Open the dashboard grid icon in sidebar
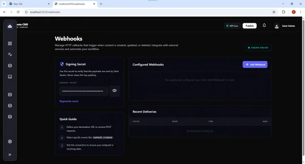Viewport: 305px width, 164px height. click(x=10, y=43)
